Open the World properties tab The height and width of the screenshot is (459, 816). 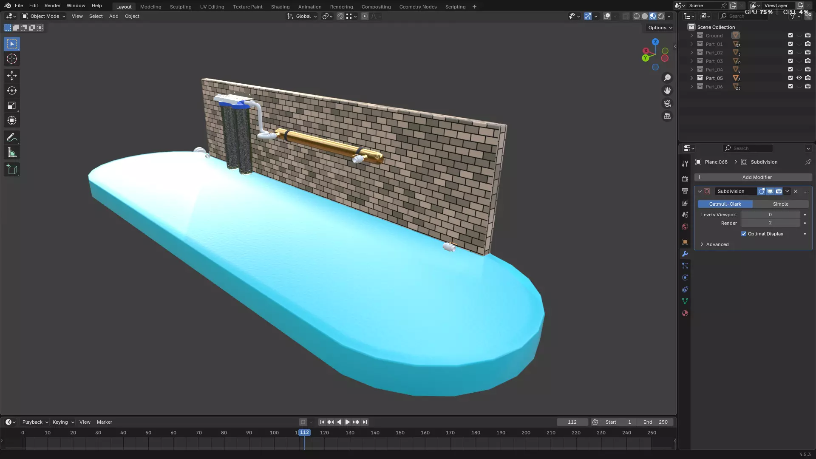(x=685, y=227)
